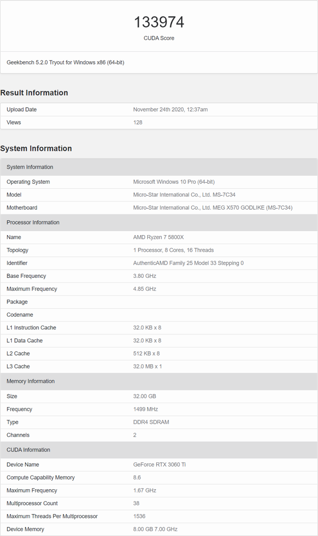Click the Memory Information section header
The image size is (318, 536).
[x=30, y=381]
